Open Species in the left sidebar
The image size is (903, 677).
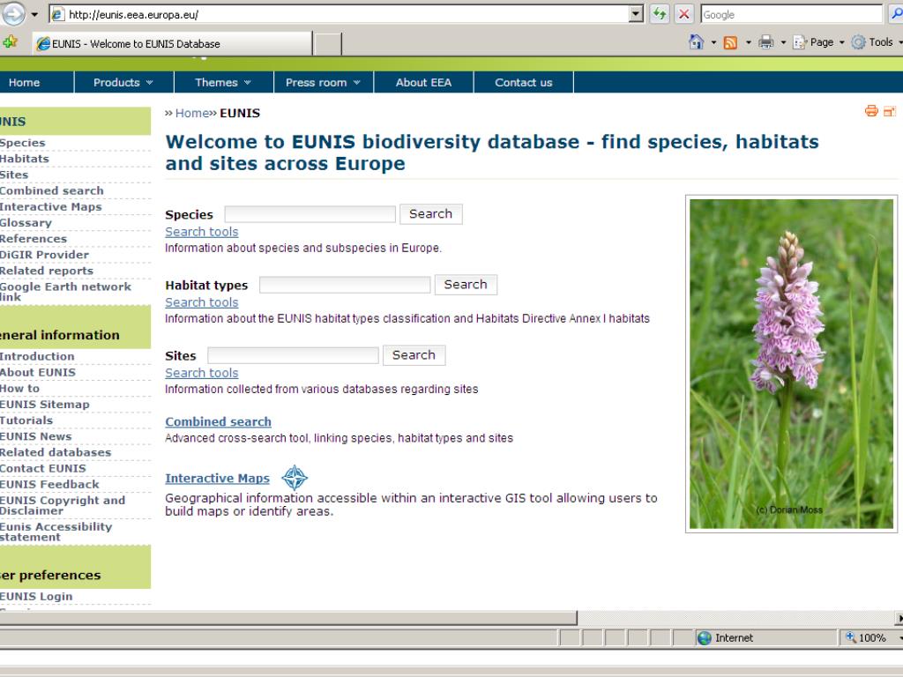pyautogui.click(x=22, y=143)
